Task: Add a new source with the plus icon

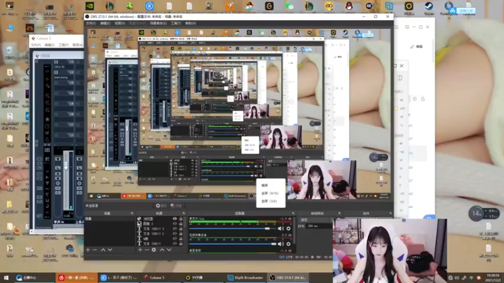Action: 140,250
